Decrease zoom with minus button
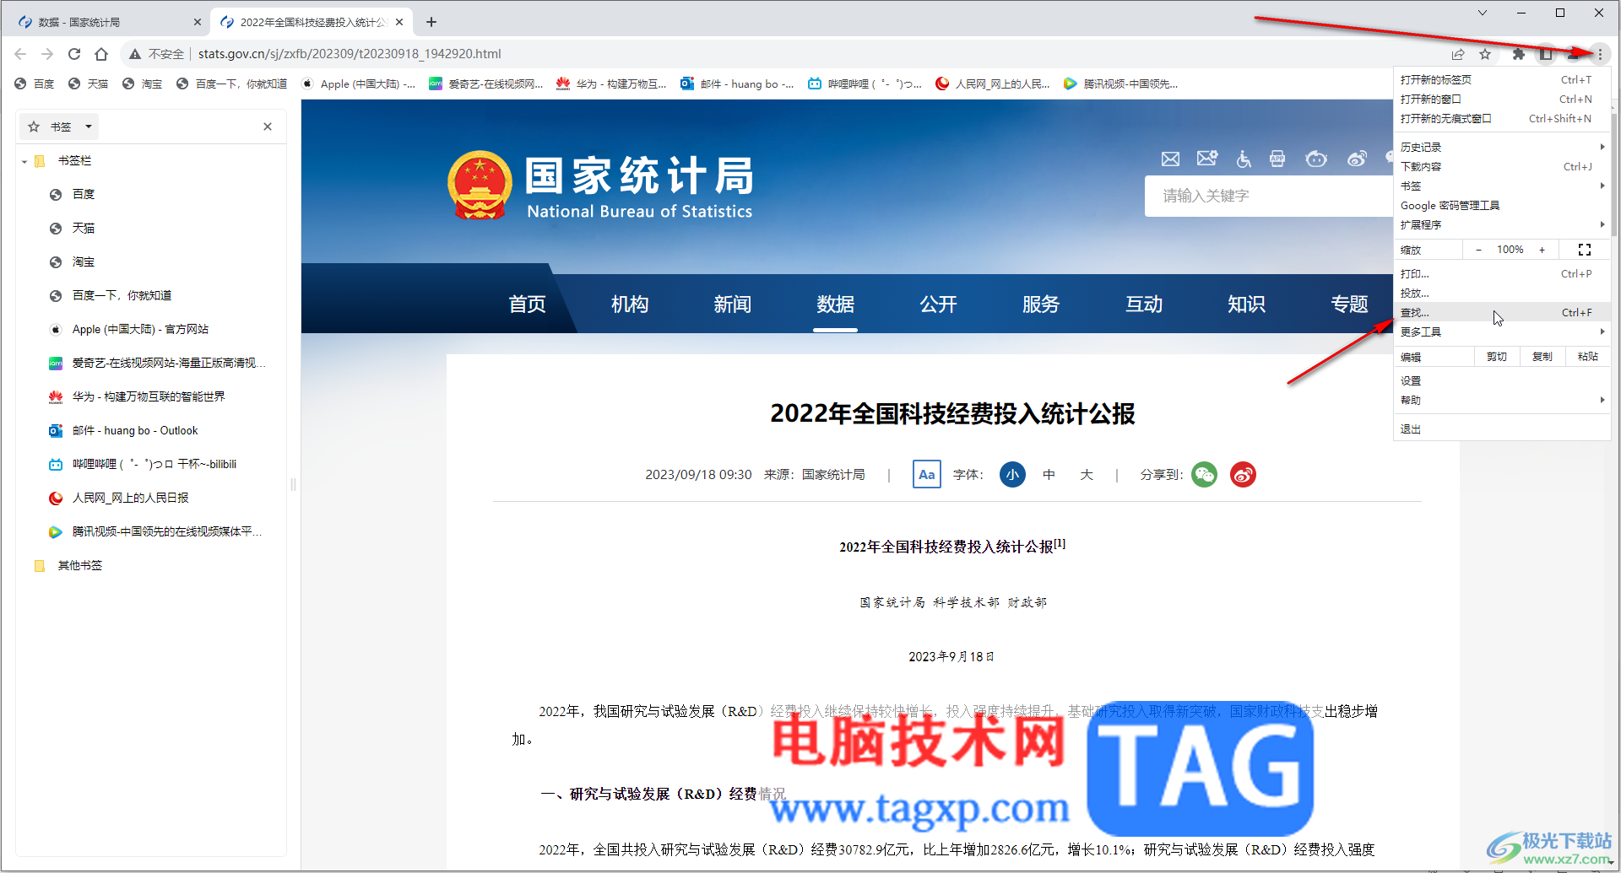 [x=1478, y=250]
